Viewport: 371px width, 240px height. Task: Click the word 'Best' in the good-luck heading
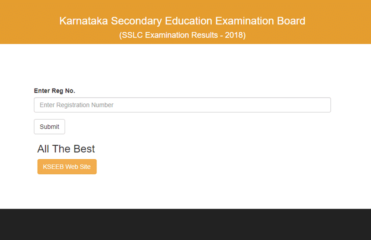(85, 149)
